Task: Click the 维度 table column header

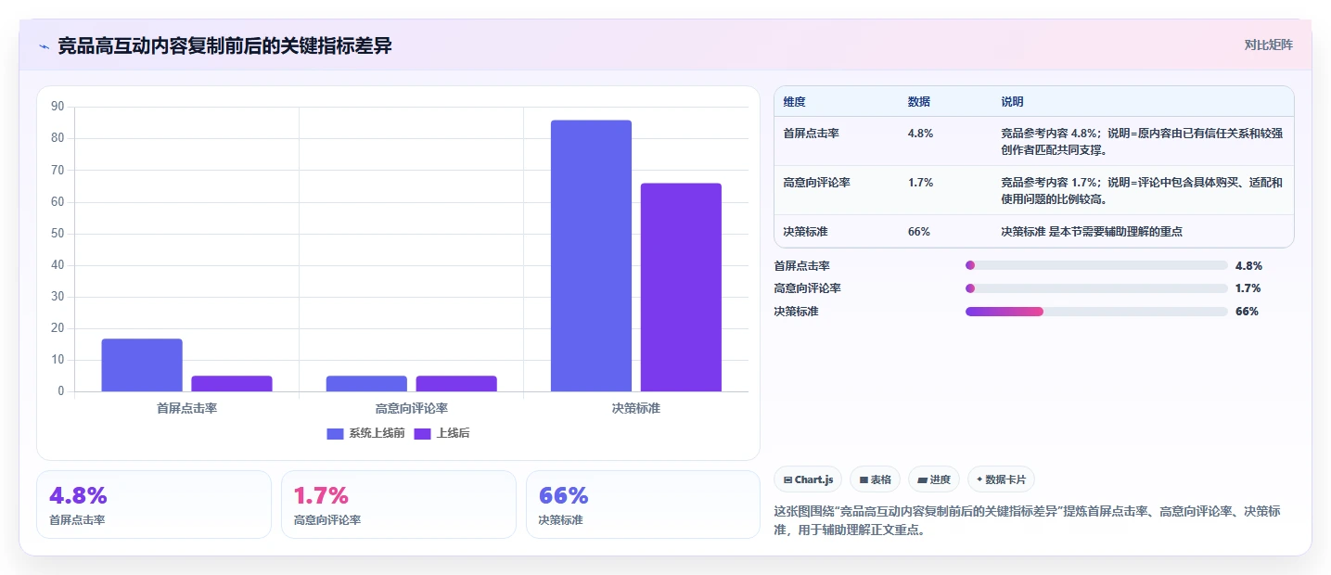Action: pyautogui.click(x=795, y=102)
